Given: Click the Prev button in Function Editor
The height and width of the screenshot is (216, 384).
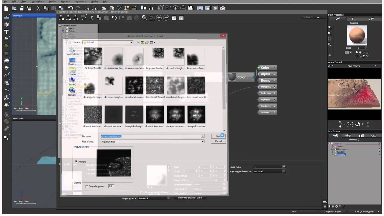Looking at the screenshot, I should point(307,17).
